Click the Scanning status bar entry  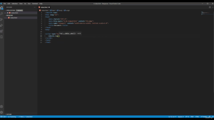click(x=12, y=117)
